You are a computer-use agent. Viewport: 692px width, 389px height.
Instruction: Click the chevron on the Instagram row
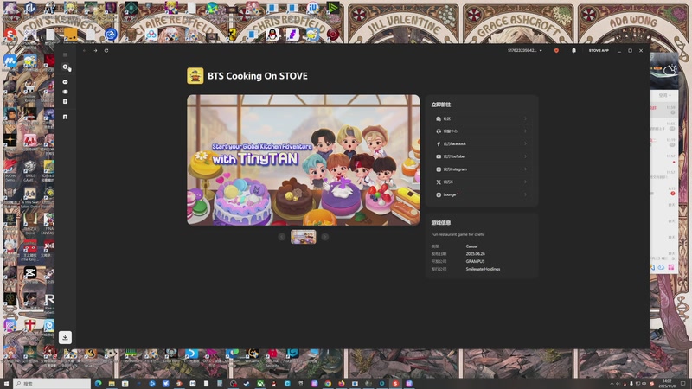coord(525,169)
